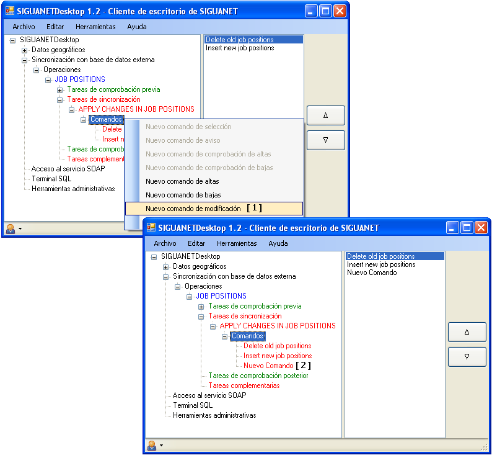Click the app icon in the back window title bar
Image resolution: width=492 pixels, height=455 pixels.
pyautogui.click(x=10, y=11)
